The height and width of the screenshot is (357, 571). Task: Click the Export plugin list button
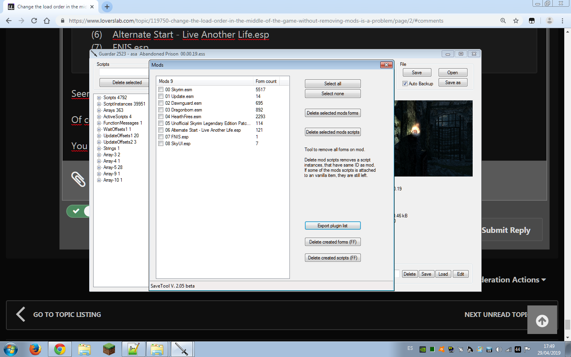333,226
